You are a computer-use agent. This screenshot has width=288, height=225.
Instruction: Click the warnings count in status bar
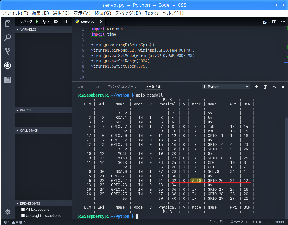click(15, 222)
